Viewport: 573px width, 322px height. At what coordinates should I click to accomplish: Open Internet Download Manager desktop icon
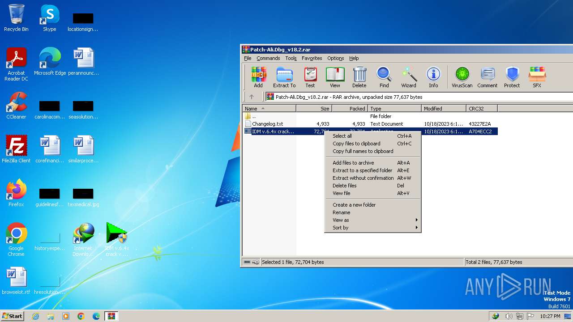click(x=83, y=240)
